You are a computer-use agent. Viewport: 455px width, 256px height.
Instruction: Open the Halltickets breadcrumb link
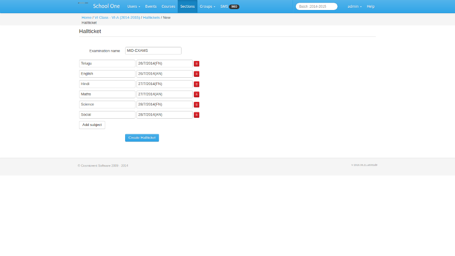click(152, 17)
